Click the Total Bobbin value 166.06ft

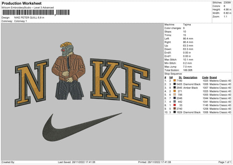[188, 70]
